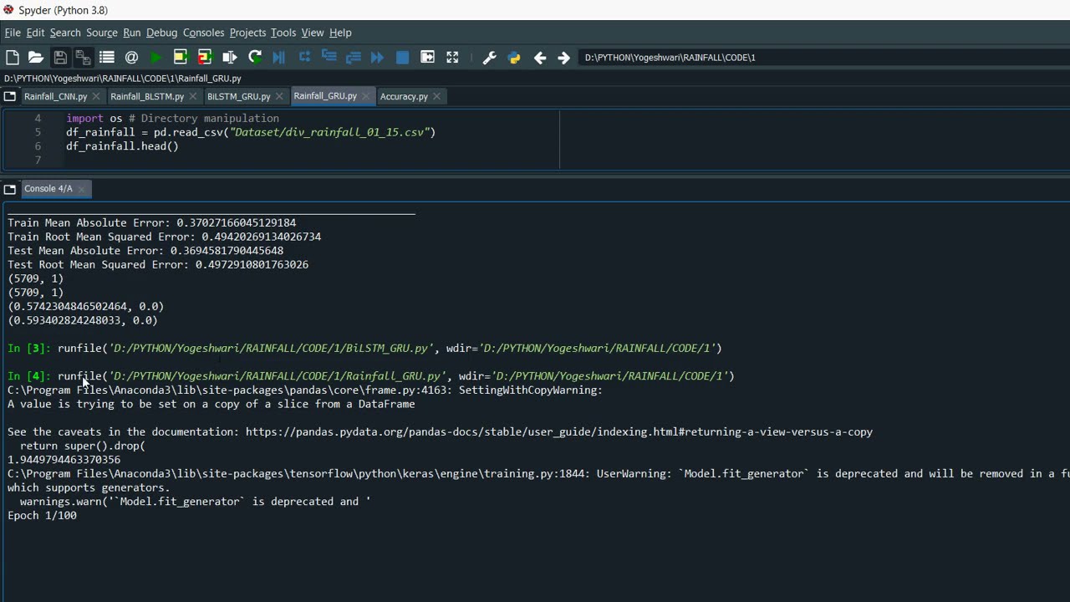Open the Search menu

click(65, 33)
